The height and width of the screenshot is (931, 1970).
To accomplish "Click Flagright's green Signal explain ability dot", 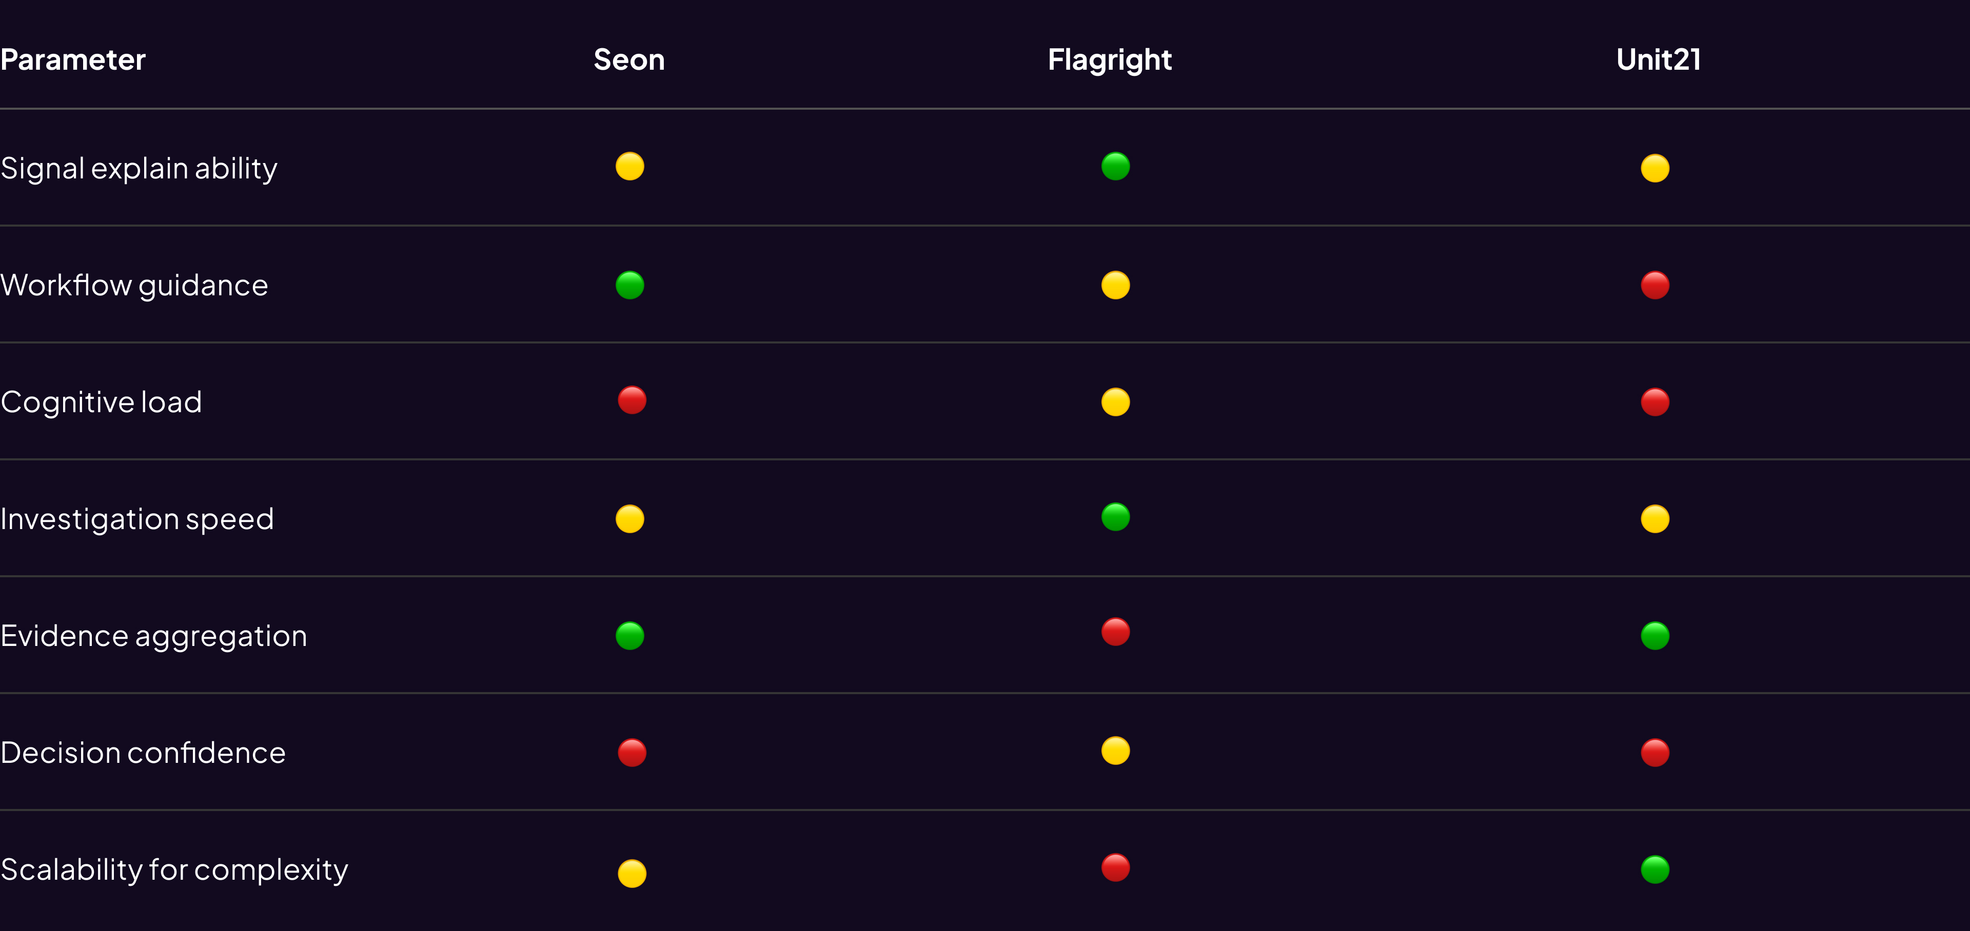I will tap(1115, 166).
